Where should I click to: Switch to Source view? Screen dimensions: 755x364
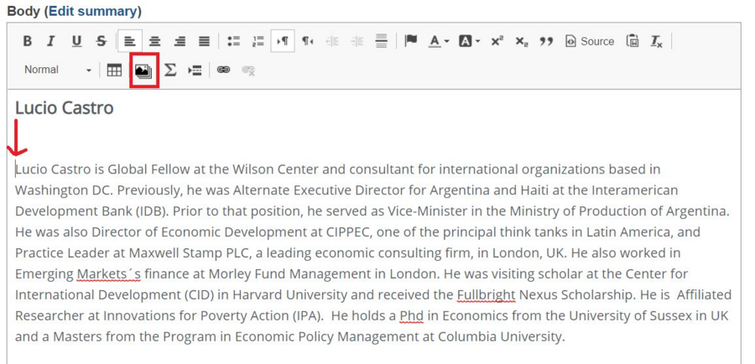pyautogui.click(x=590, y=41)
